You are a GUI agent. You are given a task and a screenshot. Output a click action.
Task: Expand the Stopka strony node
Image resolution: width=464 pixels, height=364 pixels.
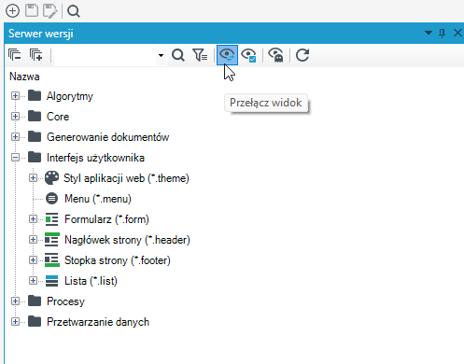point(33,260)
